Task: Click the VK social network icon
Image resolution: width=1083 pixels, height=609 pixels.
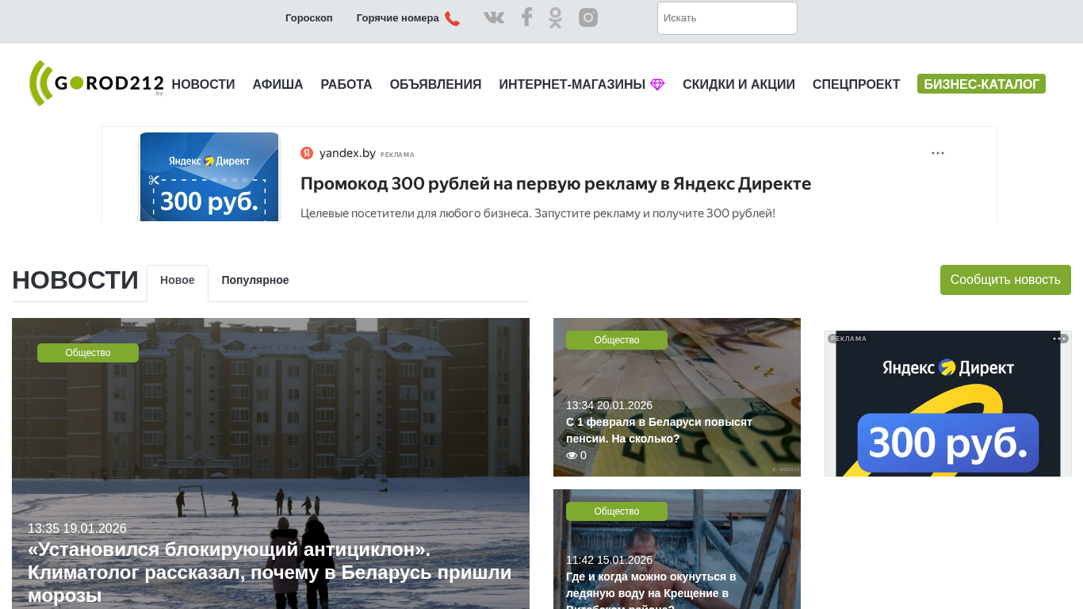Action: click(494, 17)
